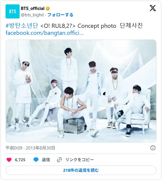The width and height of the screenshot is (162, 182).
Task: Open the group concept photo
Action: [x=81, y=91]
